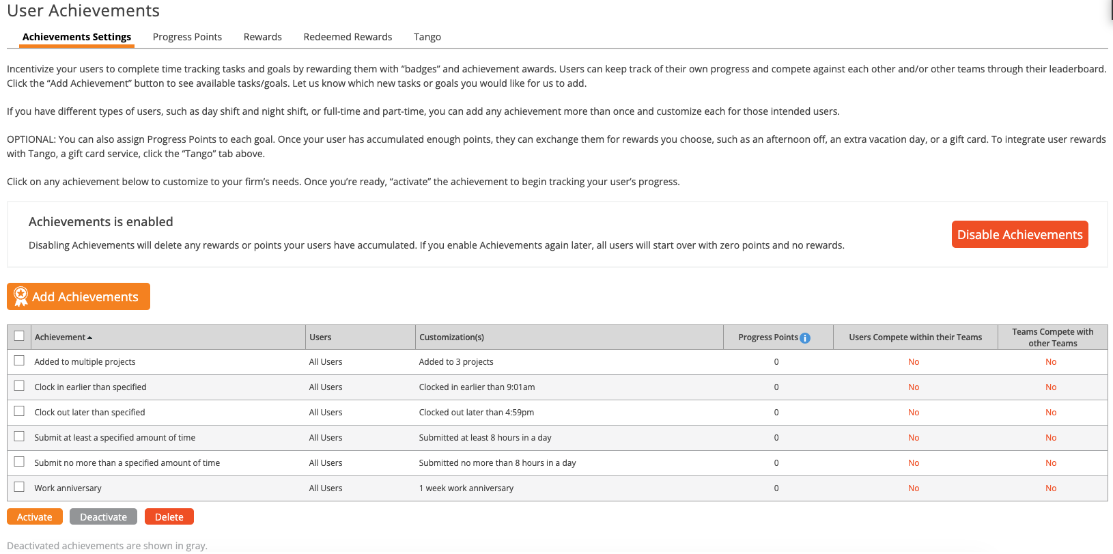Click 'Clocked in earlier than 9:01am' cell
The width and height of the screenshot is (1113, 554).
(477, 387)
